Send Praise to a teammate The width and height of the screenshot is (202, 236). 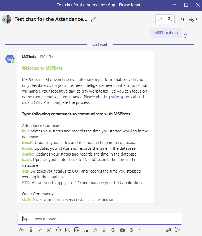coord(104,230)
